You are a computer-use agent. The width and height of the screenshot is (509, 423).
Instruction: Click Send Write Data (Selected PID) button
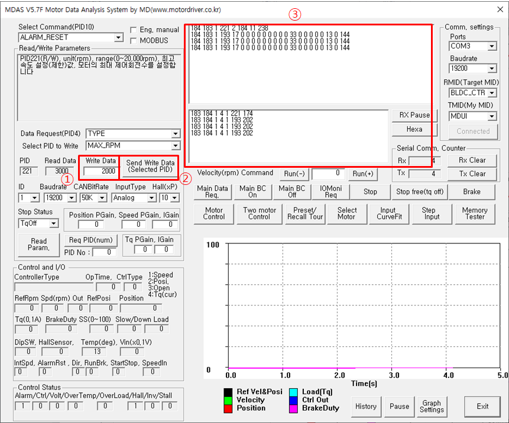click(x=150, y=166)
